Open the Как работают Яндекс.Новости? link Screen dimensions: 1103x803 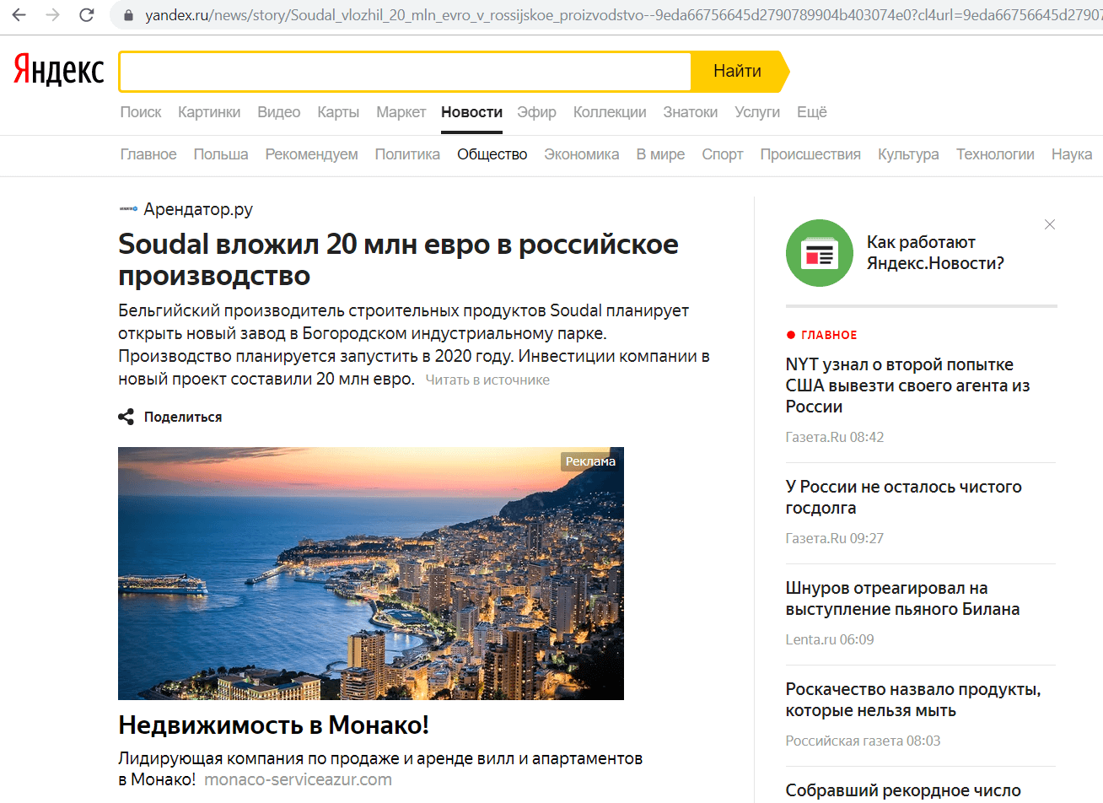click(935, 253)
